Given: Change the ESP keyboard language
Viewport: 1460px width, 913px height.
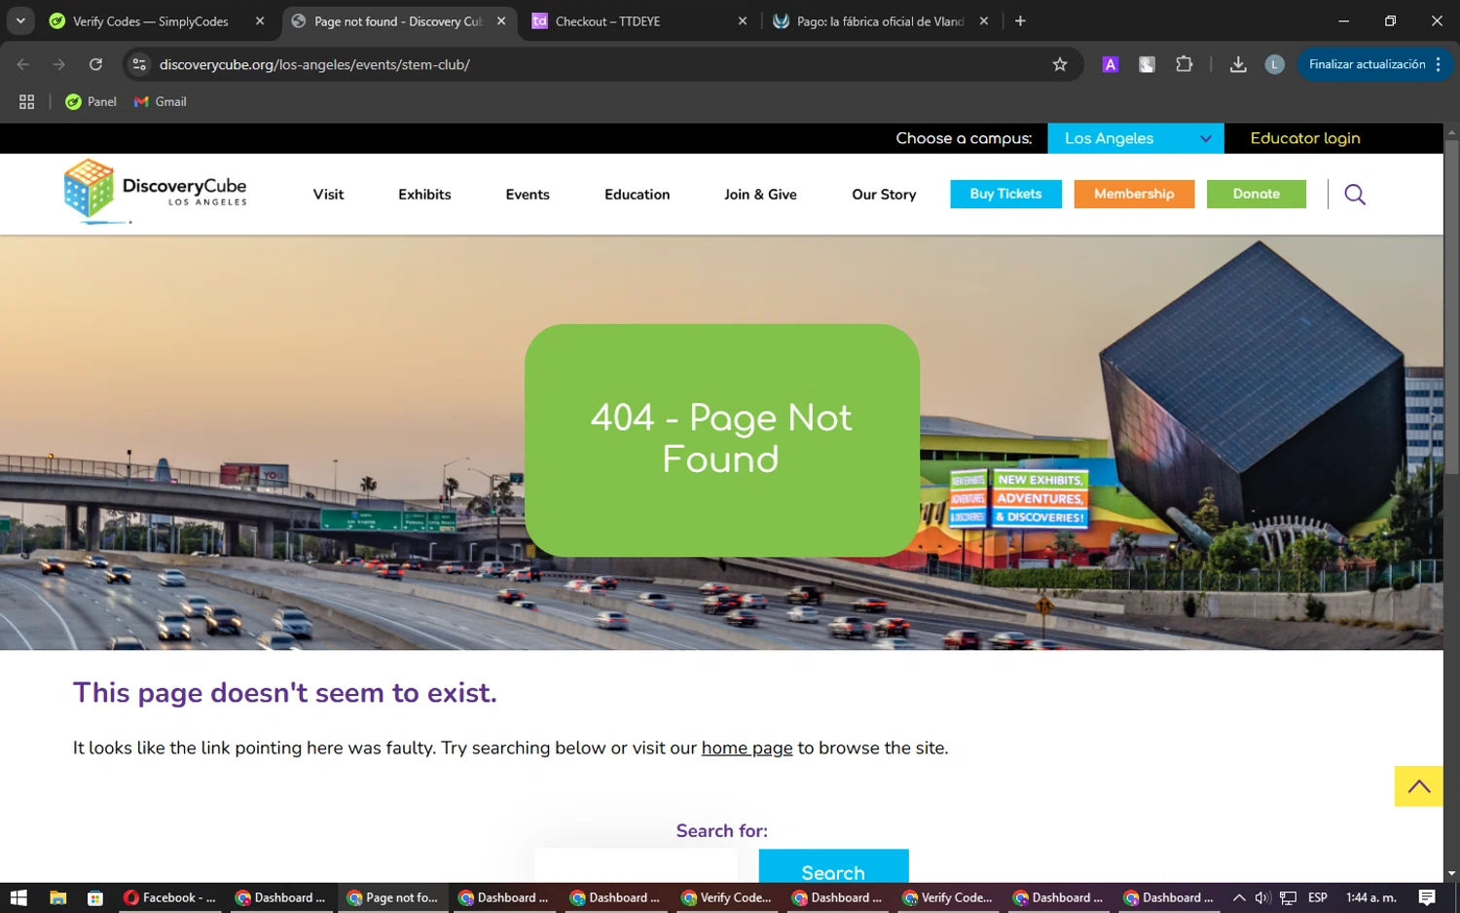Looking at the screenshot, I should pyautogui.click(x=1318, y=898).
